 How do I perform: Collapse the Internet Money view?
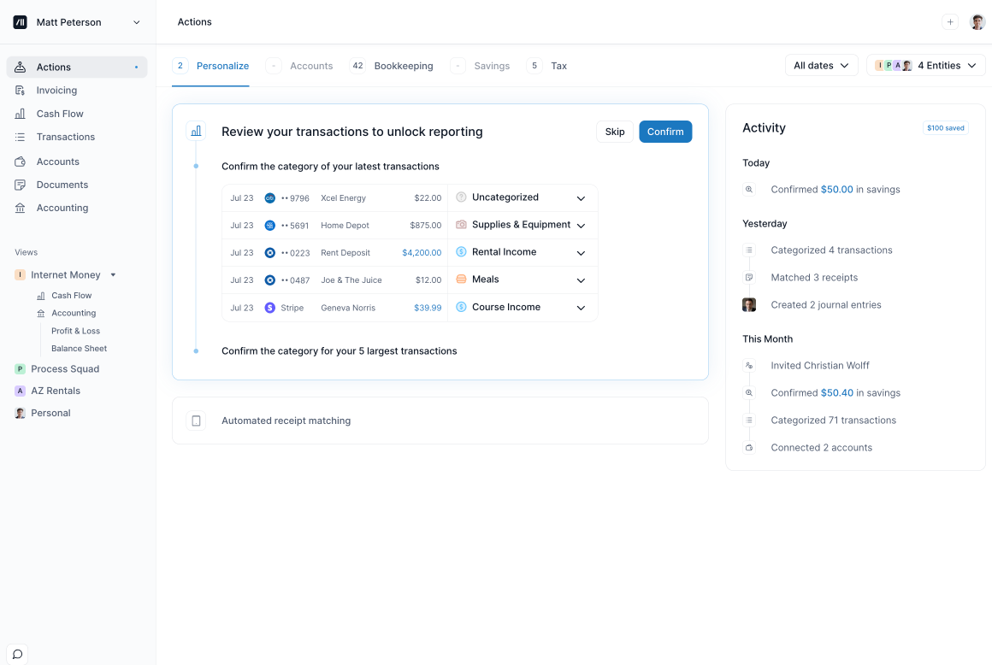[113, 275]
